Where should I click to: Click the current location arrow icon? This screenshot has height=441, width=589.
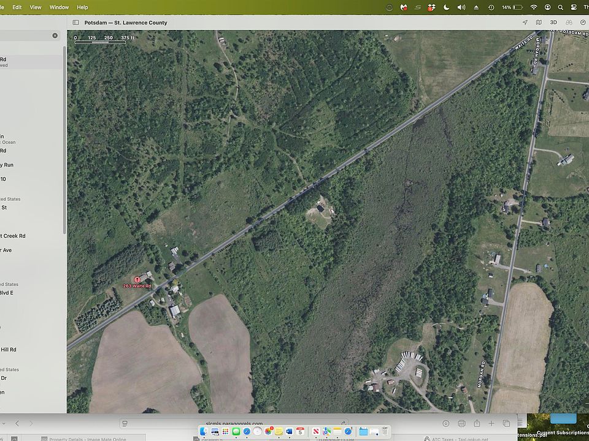tap(525, 23)
